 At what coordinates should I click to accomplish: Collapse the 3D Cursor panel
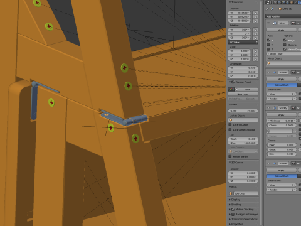pyautogui.click(x=230, y=163)
